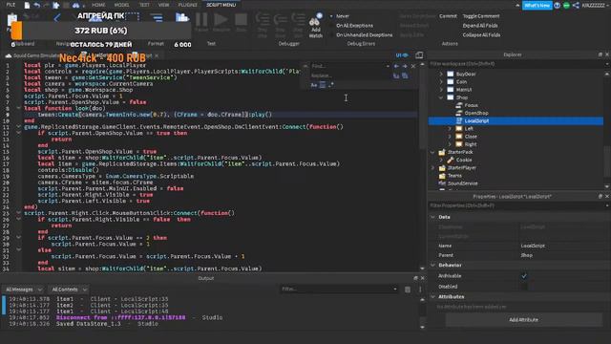Expand StarterPlayer in Explorer

pos(432,168)
